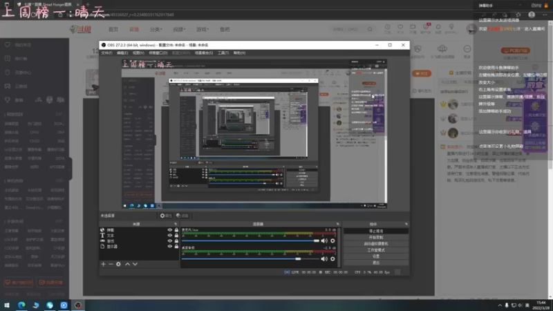Select the 弹幕 browser source globe icon
The height and width of the screenshot is (311, 553).
click(102, 230)
